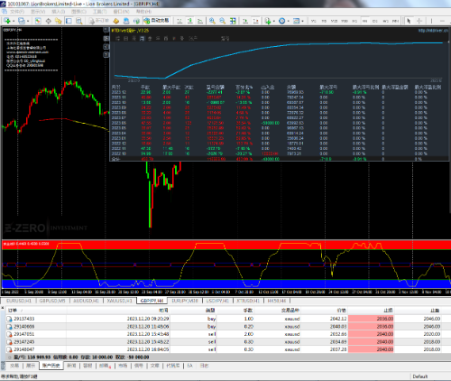The image size is (451, 381).
Task: Open the Market Watch window icon
Action: click(38, 21)
